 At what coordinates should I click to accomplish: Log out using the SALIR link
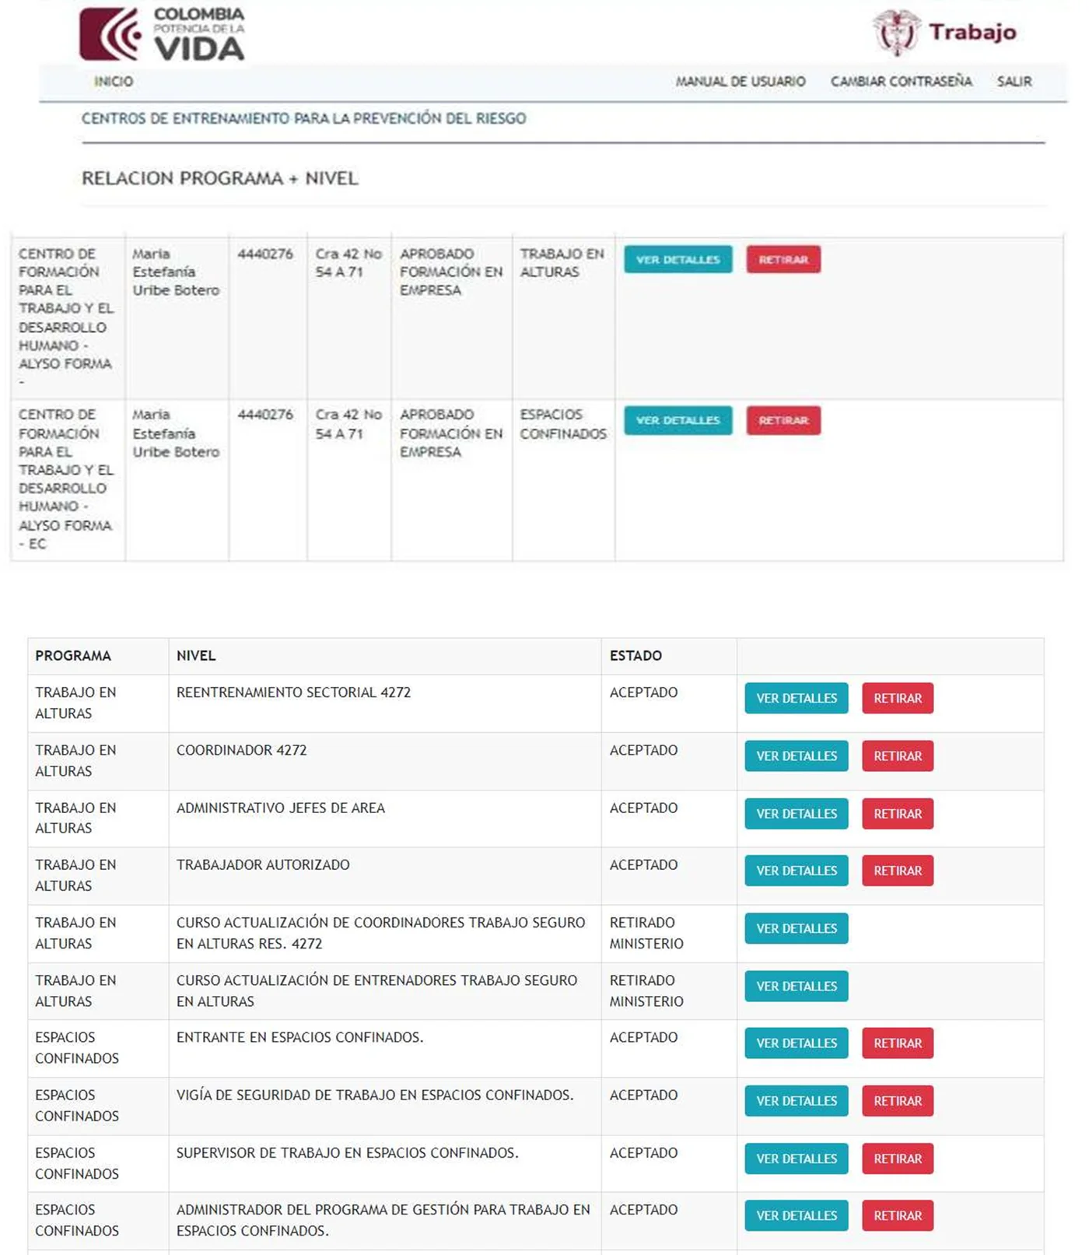click(x=1014, y=81)
